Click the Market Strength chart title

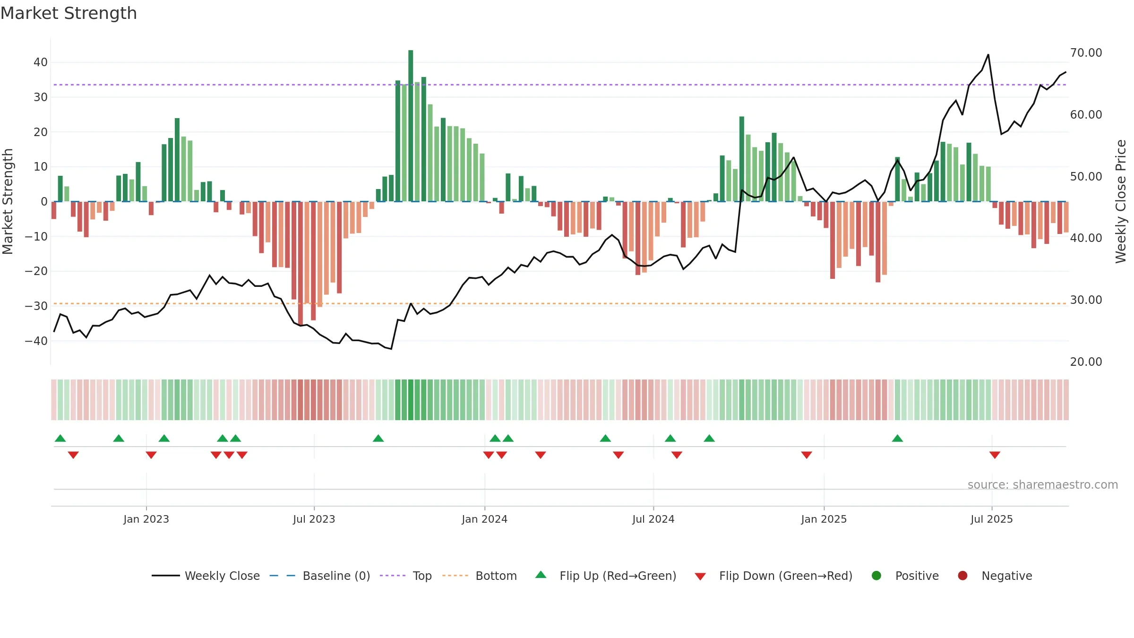point(69,13)
